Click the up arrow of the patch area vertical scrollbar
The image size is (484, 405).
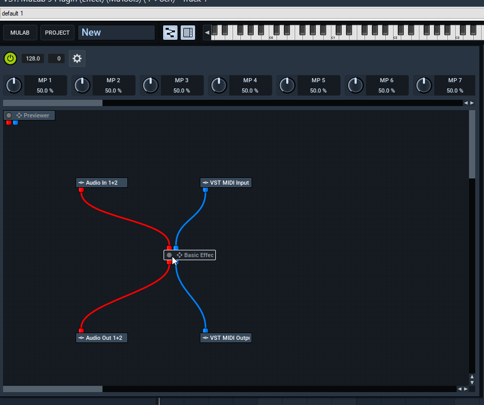[472, 377]
